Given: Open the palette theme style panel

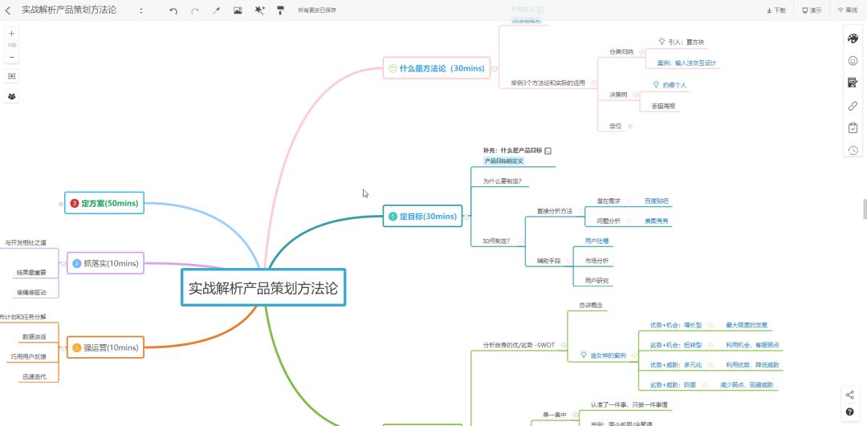Looking at the screenshot, I should click(x=853, y=39).
